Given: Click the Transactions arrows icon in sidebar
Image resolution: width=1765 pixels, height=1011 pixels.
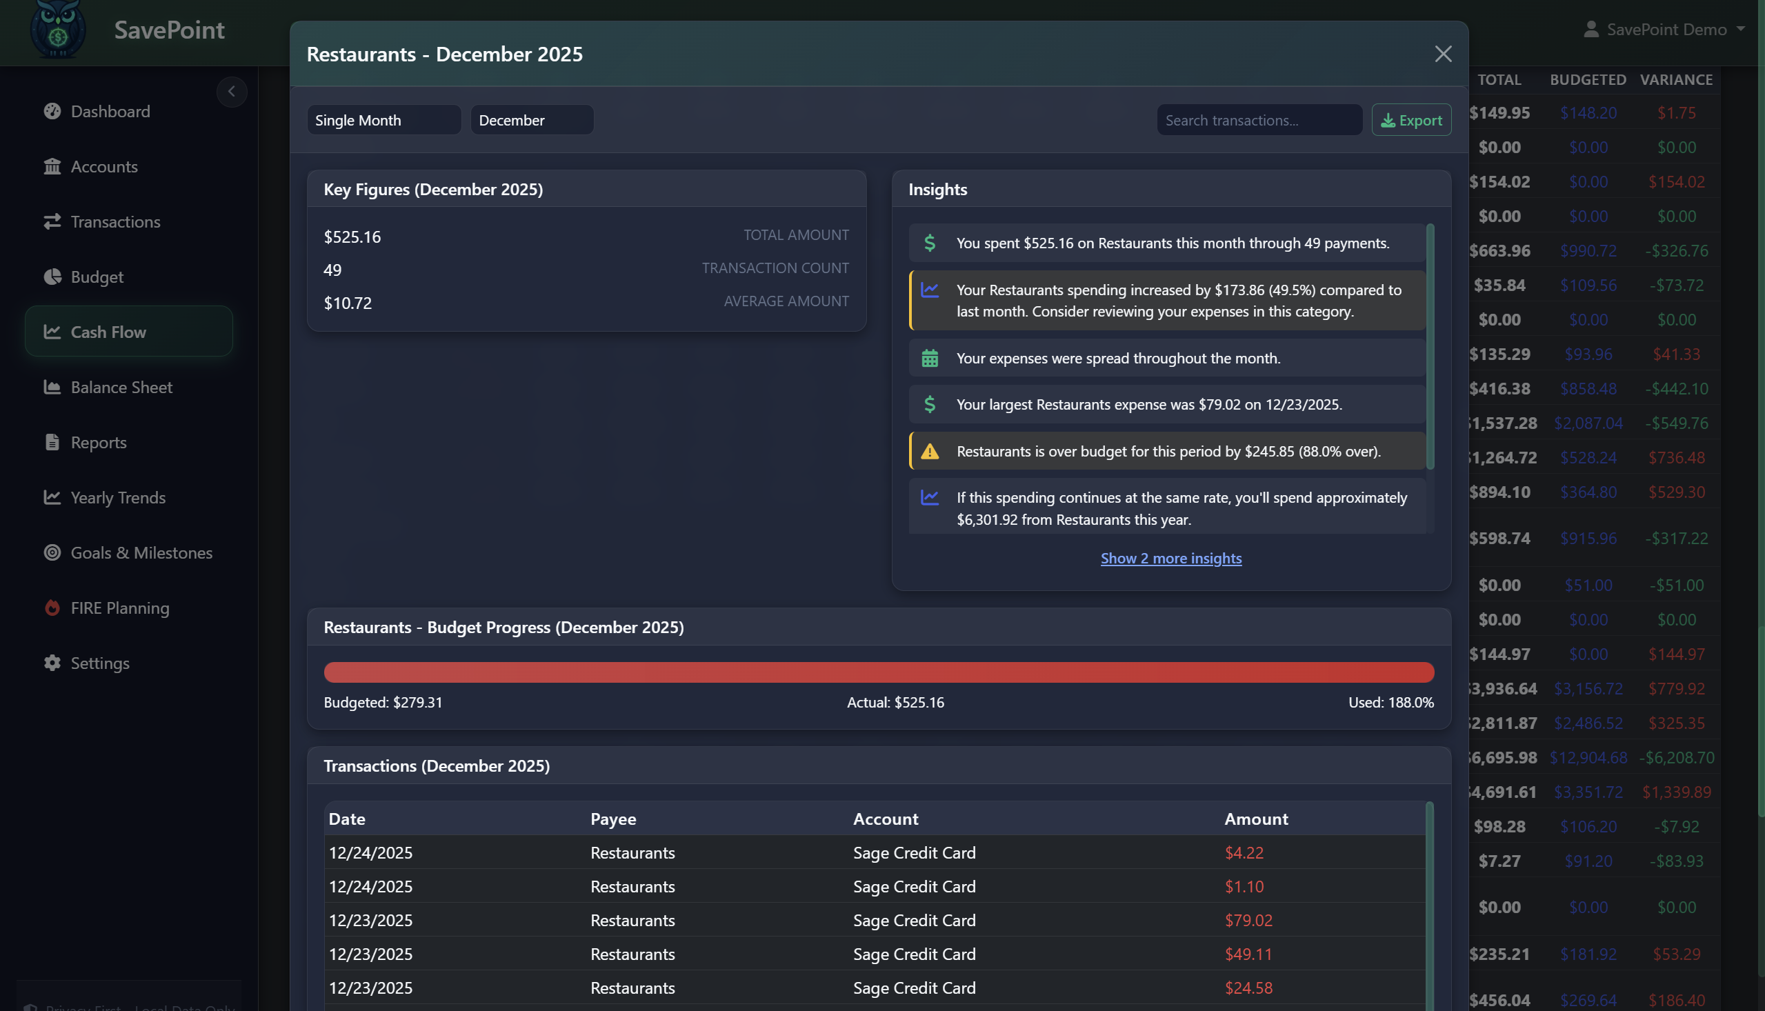Looking at the screenshot, I should pyautogui.click(x=52, y=221).
